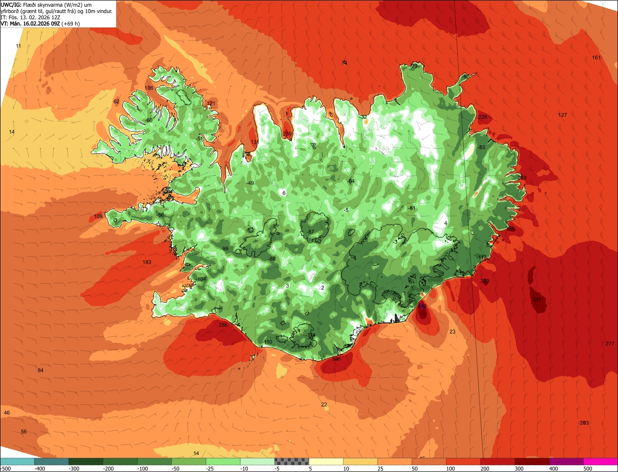Click the value 277 near the right edge
Viewport: 618px width, 472px height.
click(610, 344)
